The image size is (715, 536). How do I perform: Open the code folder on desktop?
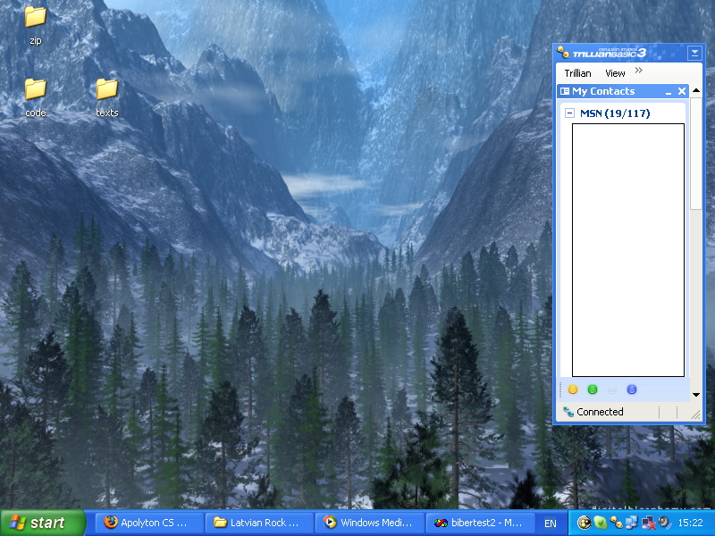36,89
